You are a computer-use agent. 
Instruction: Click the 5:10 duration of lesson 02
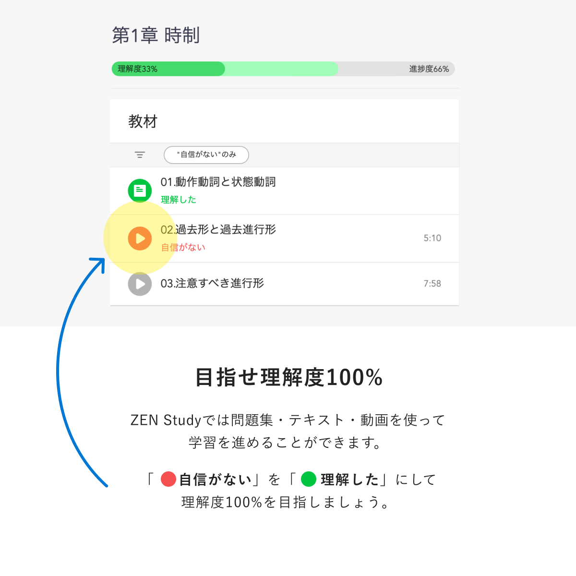point(432,238)
